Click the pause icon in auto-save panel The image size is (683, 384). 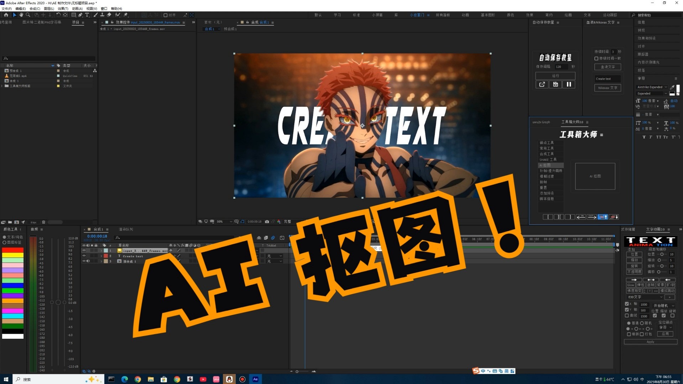pyautogui.click(x=569, y=84)
